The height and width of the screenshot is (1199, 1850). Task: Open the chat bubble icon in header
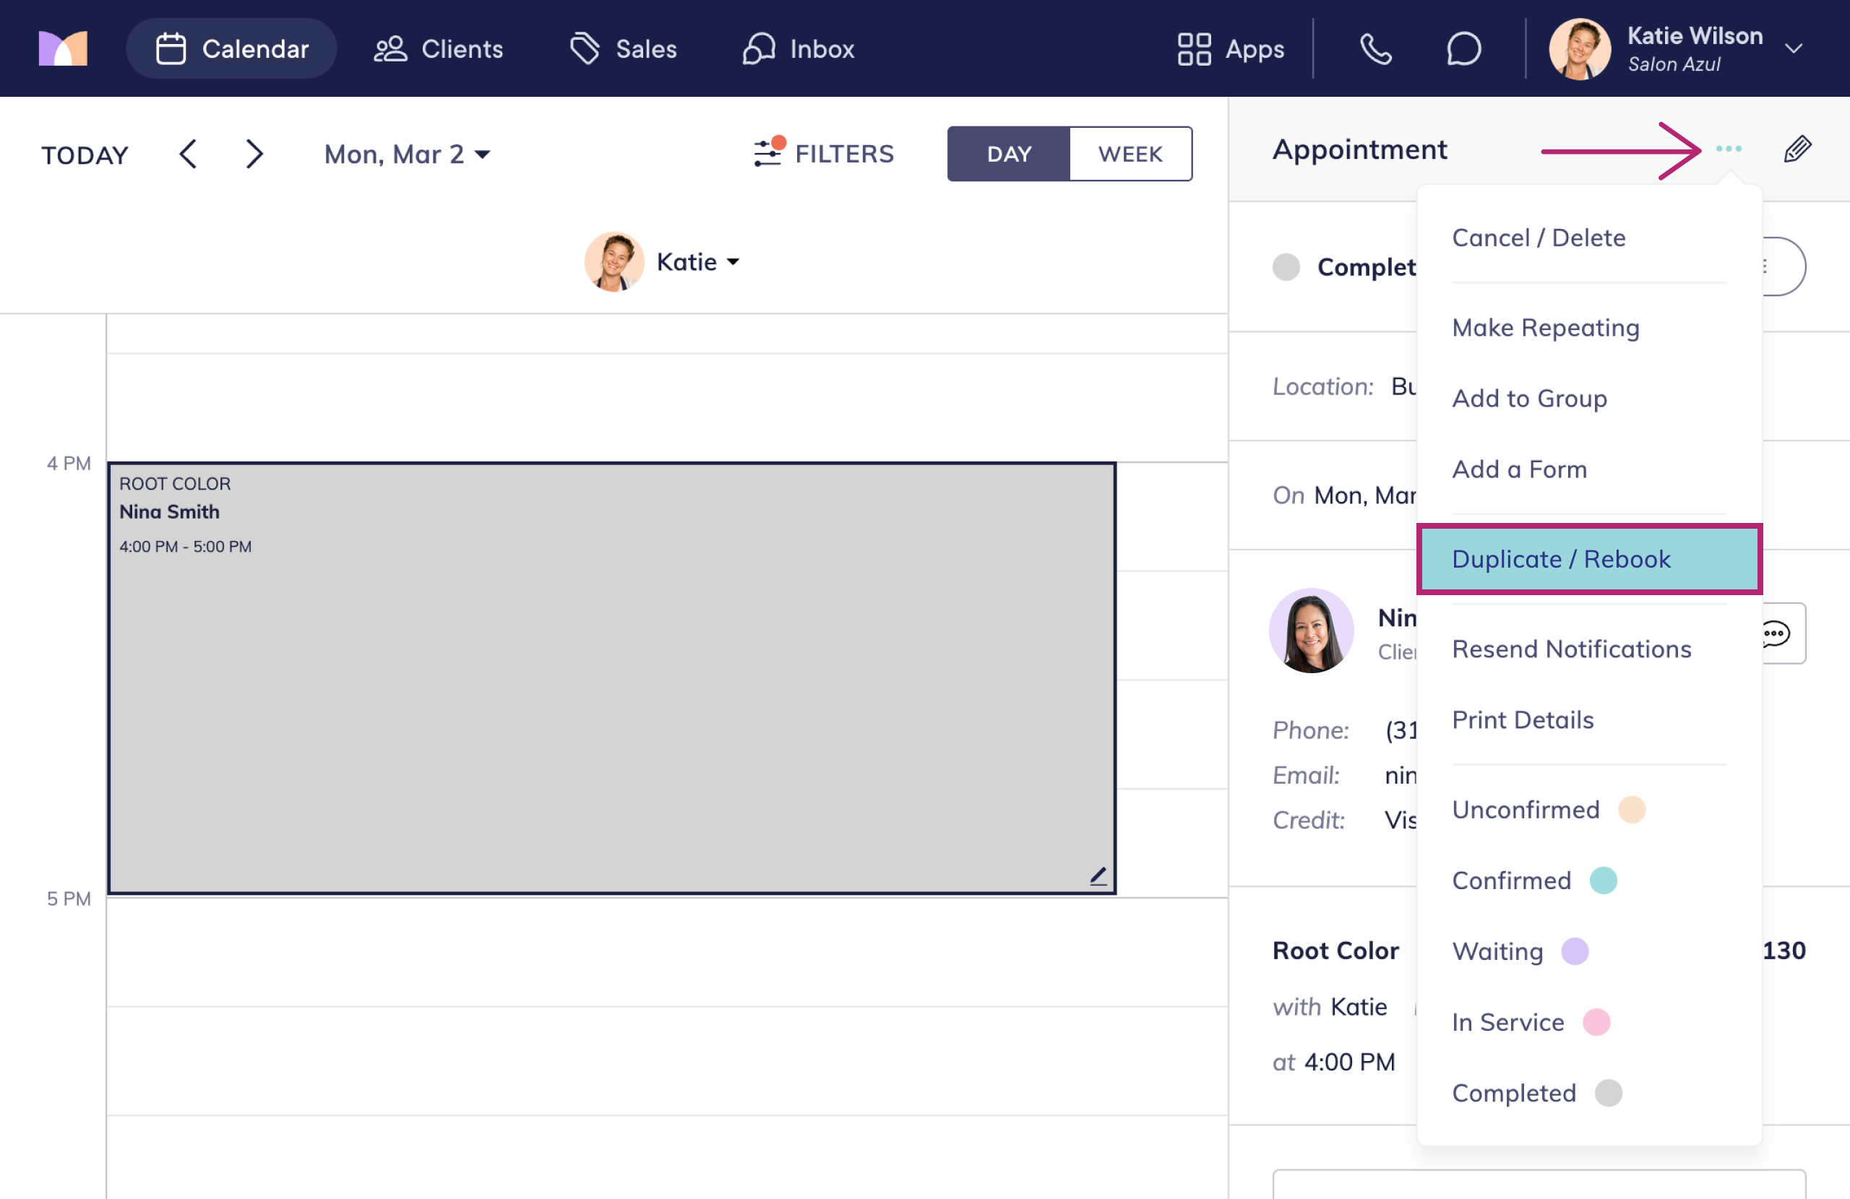1463,49
